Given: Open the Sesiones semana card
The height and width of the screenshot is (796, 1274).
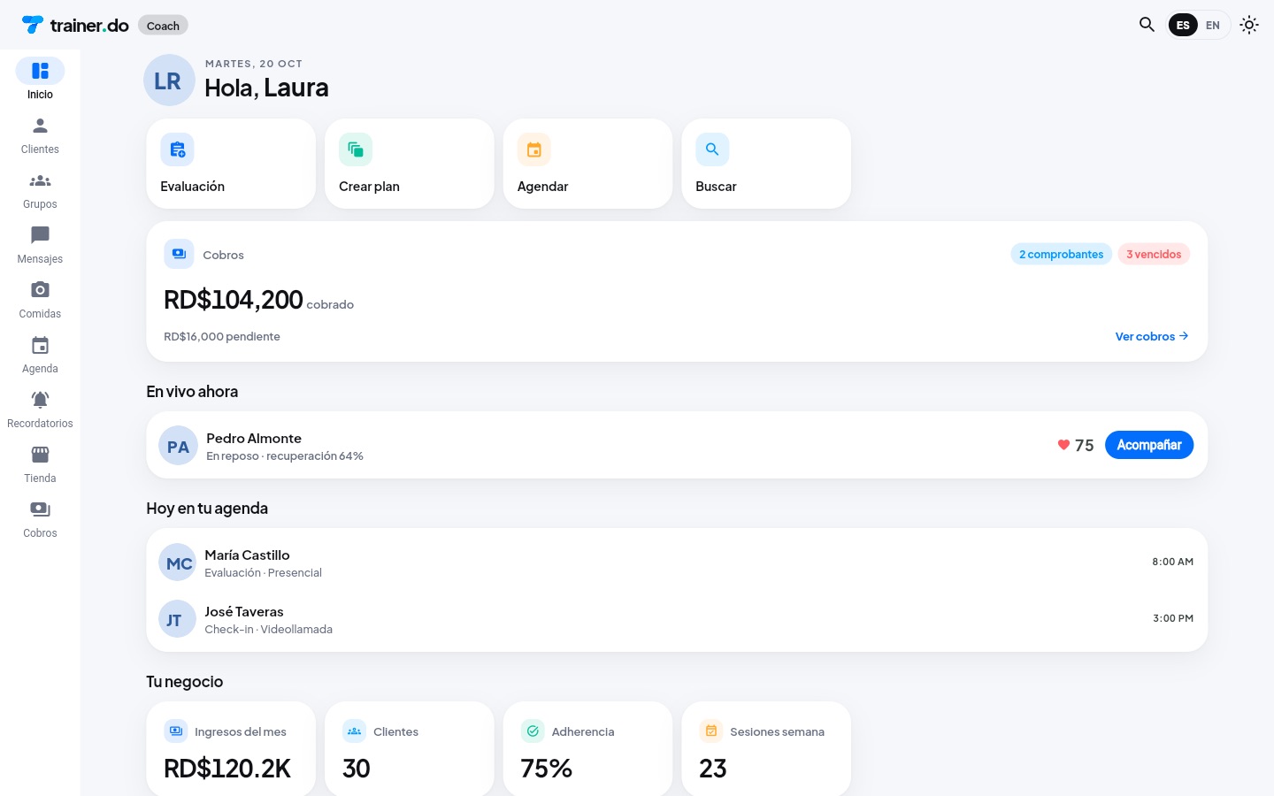Looking at the screenshot, I should tap(766, 749).
